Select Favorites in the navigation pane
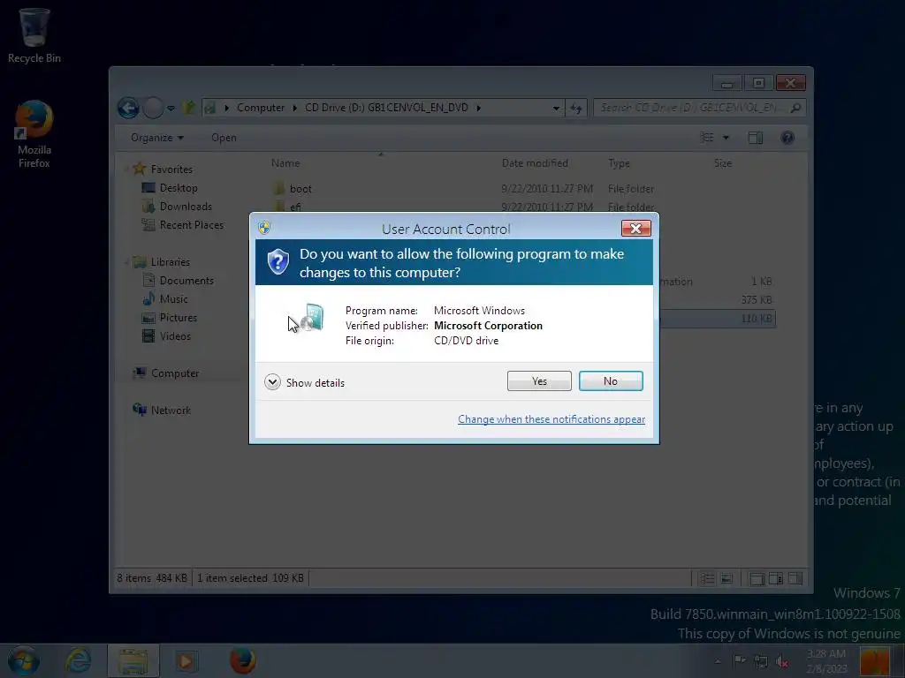 coord(171,169)
